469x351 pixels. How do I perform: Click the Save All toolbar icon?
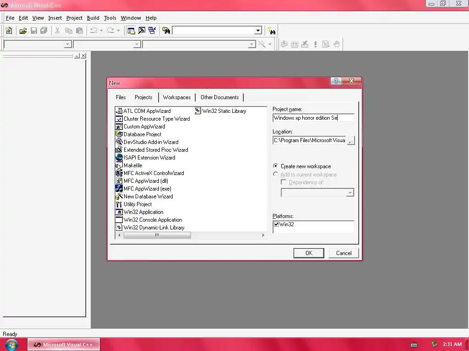tap(44, 31)
